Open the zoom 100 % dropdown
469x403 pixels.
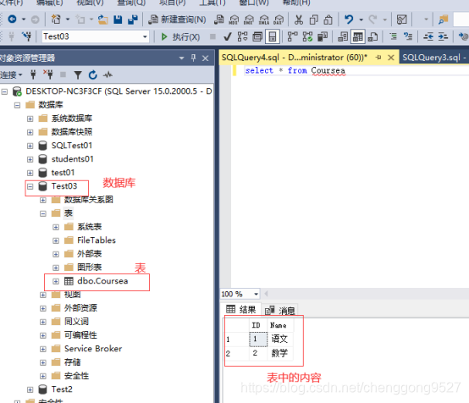(x=256, y=294)
